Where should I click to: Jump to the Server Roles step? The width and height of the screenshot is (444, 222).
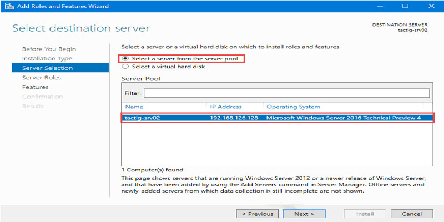[41, 78]
